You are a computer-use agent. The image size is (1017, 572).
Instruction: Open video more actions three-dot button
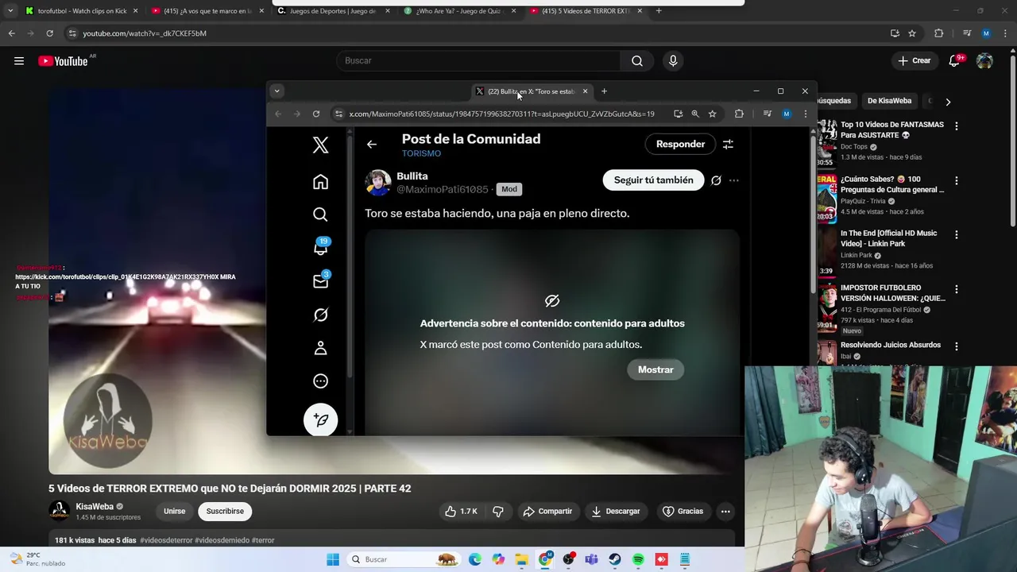pyautogui.click(x=725, y=511)
